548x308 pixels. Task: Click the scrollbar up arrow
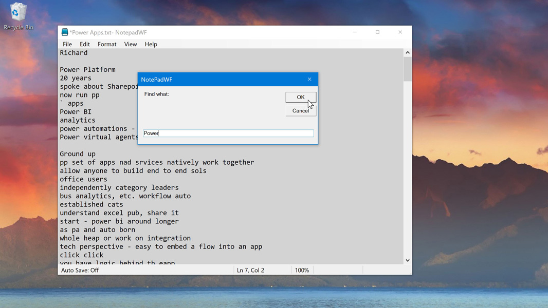pyautogui.click(x=408, y=52)
